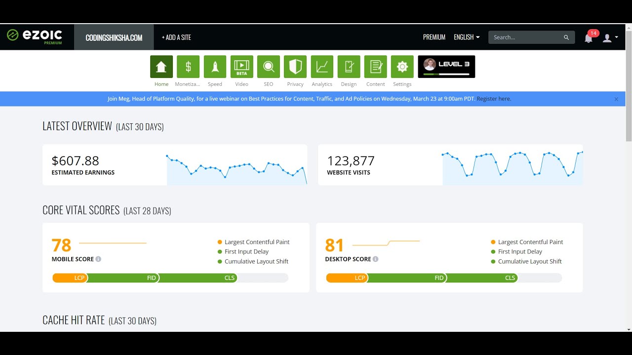Open the Content document icon

tap(375, 67)
